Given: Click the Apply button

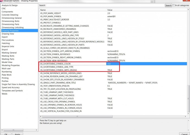Looking at the screenshot, I should point(17,134).
